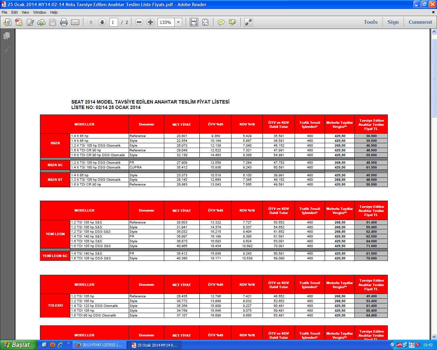This screenshot has width=437, height=350.
Task: Click the Zoom in plus button
Action: point(150,22)
